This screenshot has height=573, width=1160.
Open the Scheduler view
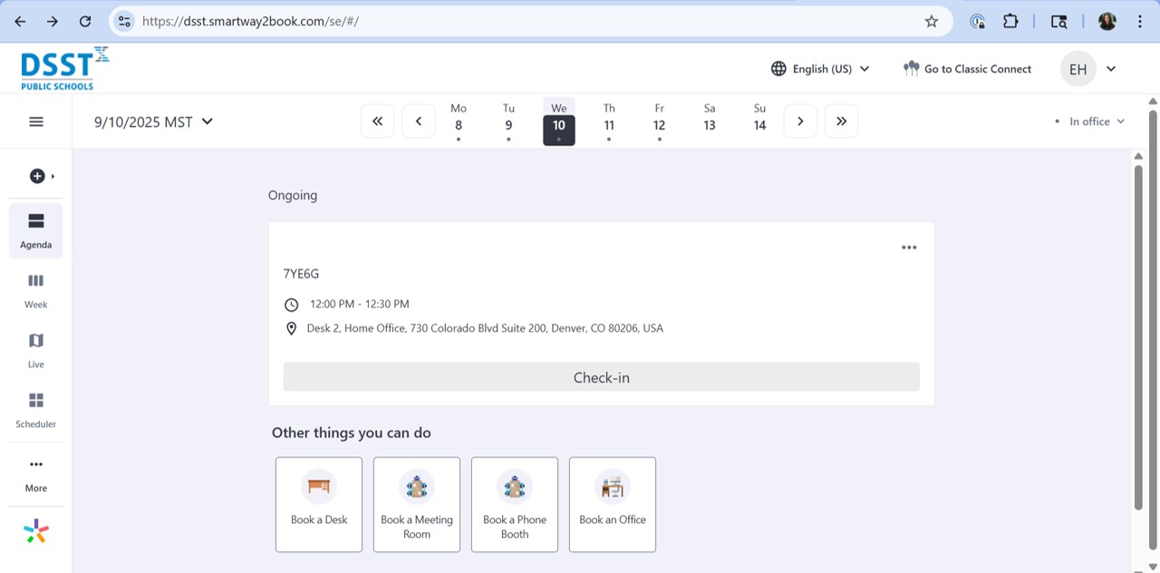click(36, 410)
